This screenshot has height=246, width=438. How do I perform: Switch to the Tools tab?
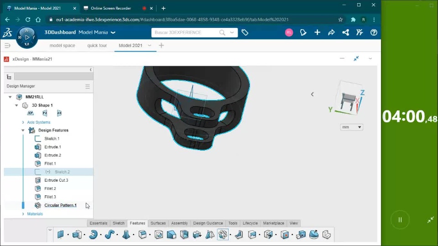[x=233, y=223]
